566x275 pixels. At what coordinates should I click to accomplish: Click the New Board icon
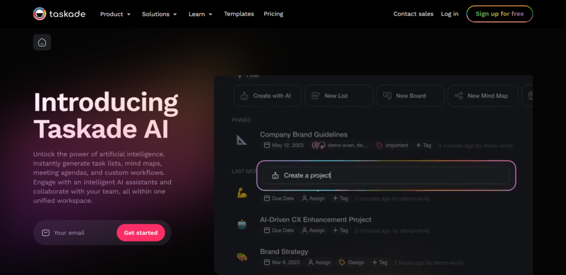pyautogui.click(x=387, y=96)
